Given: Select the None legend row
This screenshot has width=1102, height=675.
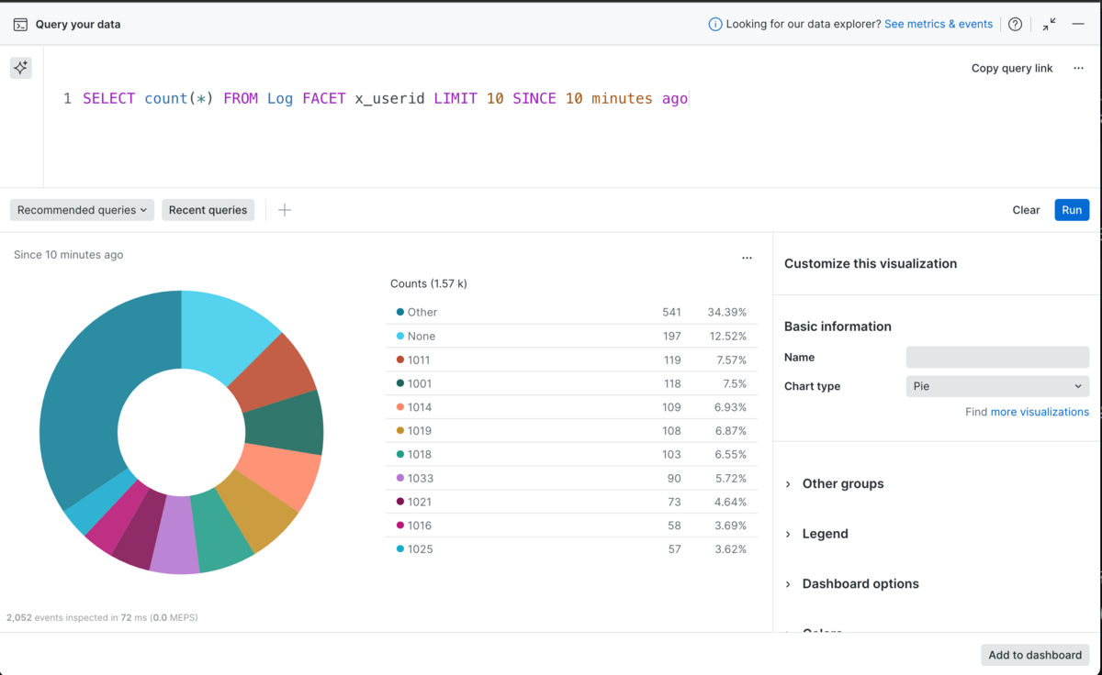Looking at the screenshot, I should click(x=572, y=336).
